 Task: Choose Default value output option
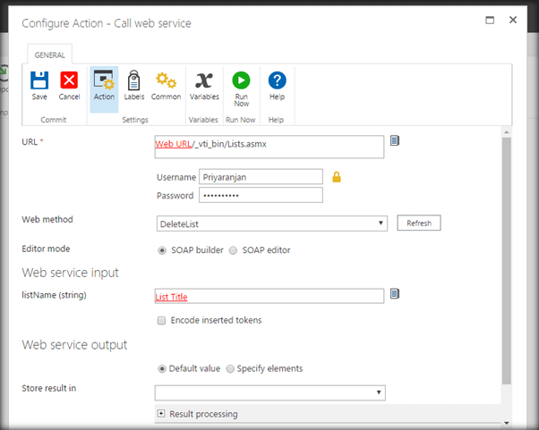tap(162, 369)
